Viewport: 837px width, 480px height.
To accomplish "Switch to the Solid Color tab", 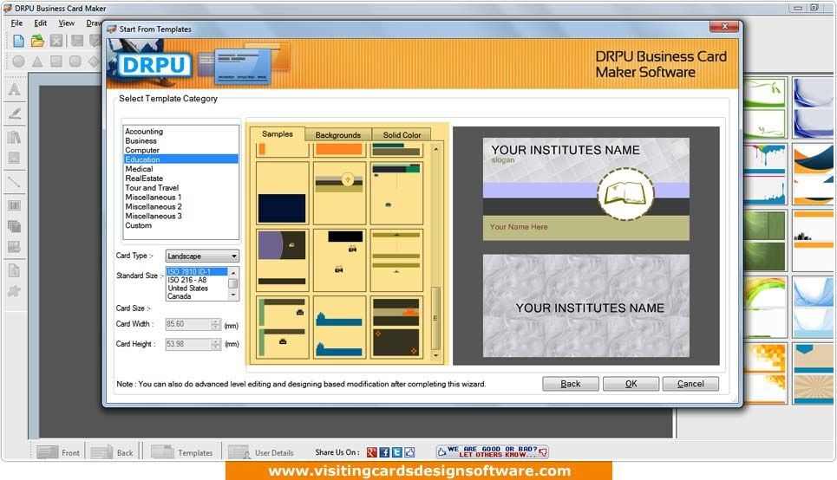I will click(x=402, y=135).
